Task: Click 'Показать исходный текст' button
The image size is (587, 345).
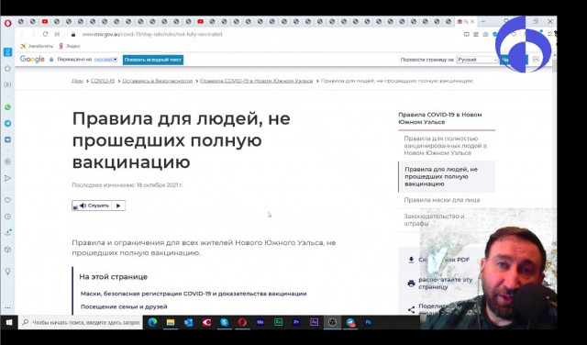Action: point(153,60)
